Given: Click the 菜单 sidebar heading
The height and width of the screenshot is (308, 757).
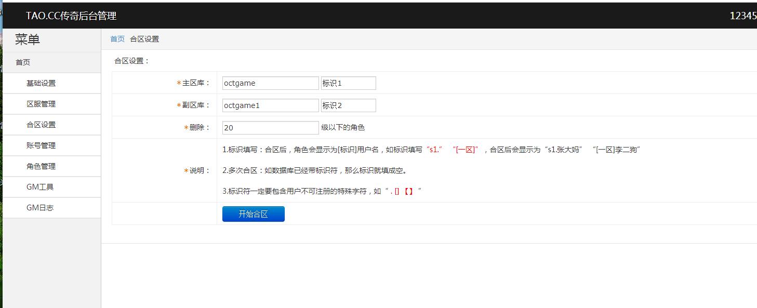Looking at the screenshot, I should (x=28, y=39).
